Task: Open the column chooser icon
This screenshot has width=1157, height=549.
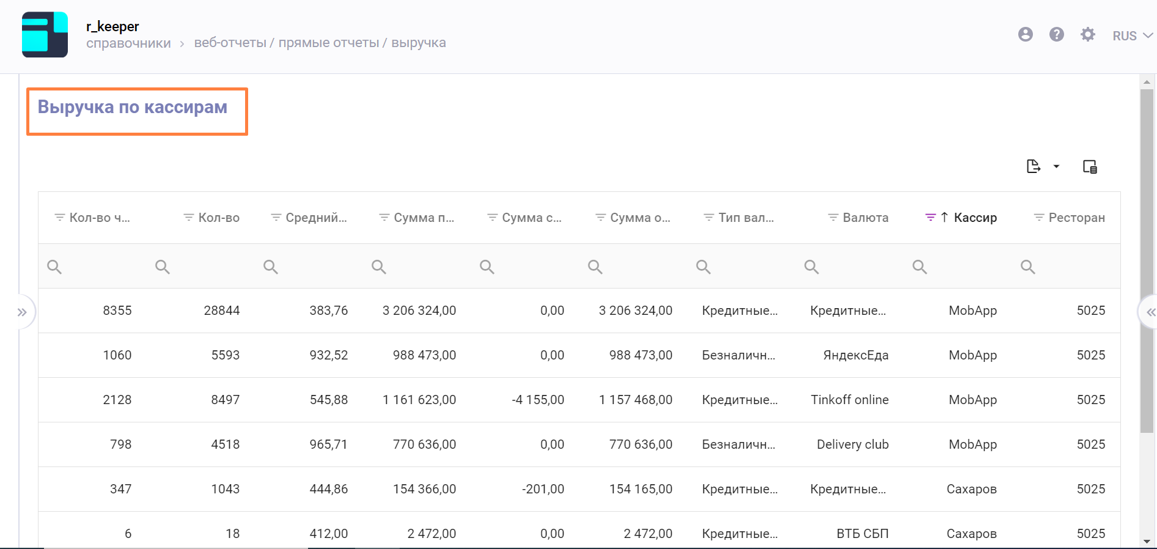Action: [x=1090, y=166]
